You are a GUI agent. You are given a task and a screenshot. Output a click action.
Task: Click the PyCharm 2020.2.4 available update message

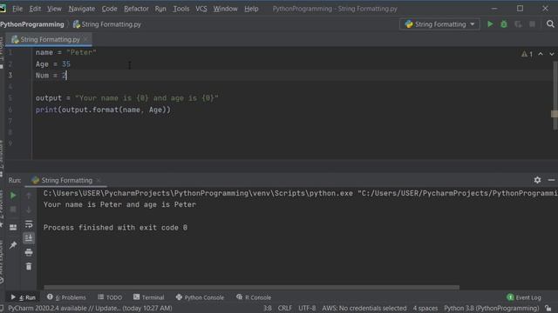[90, 309]
